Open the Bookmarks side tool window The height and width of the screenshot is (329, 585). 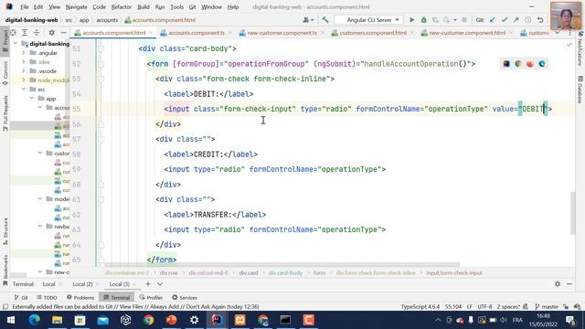click(5, 271)
